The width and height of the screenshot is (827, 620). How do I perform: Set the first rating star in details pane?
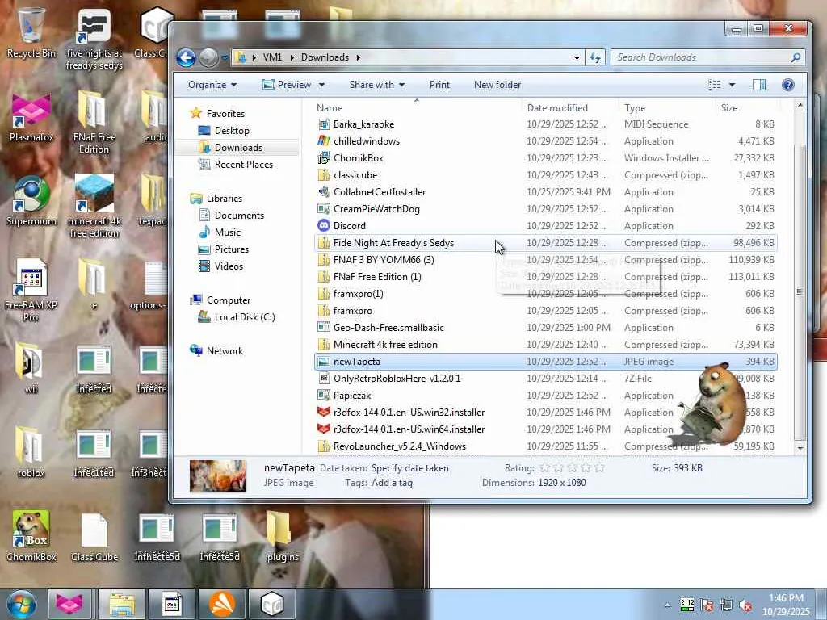pyautogui.click(x=545, y=468)
